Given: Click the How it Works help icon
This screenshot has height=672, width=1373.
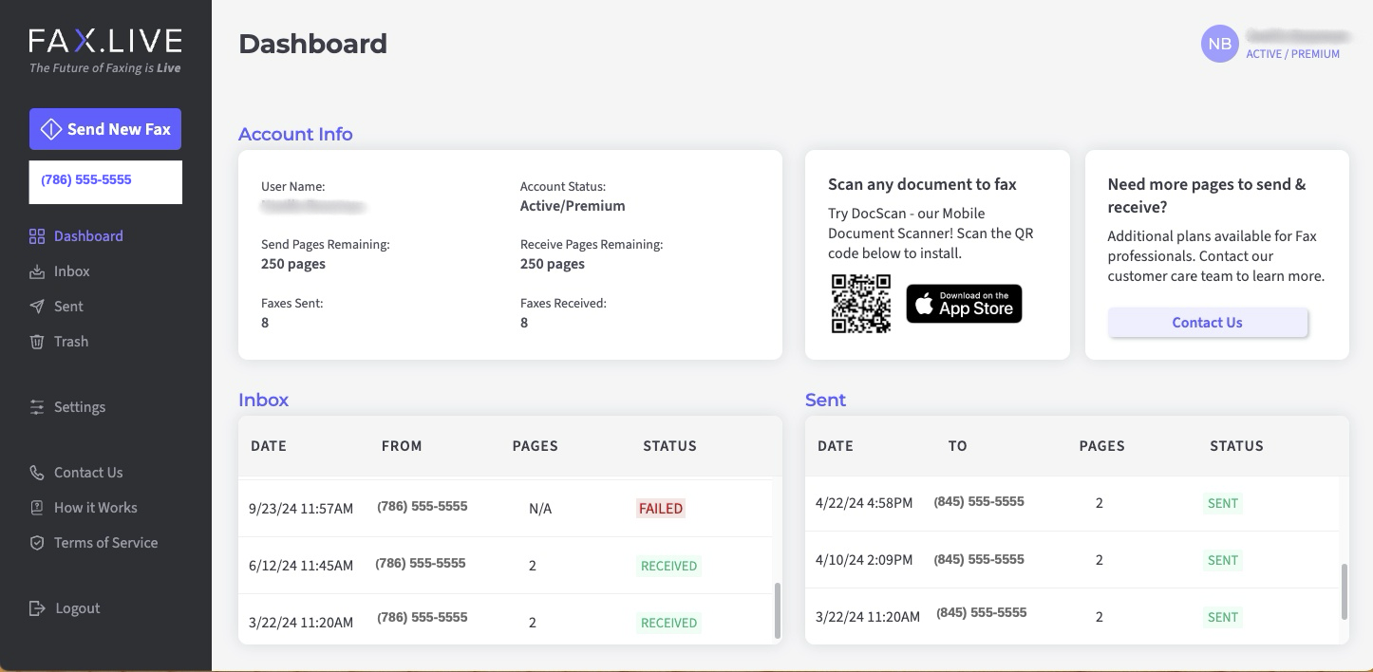Looking at the screenshot, I should tap(37, 508).
